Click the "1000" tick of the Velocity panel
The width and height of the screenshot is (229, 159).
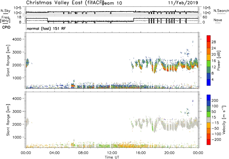17,137
